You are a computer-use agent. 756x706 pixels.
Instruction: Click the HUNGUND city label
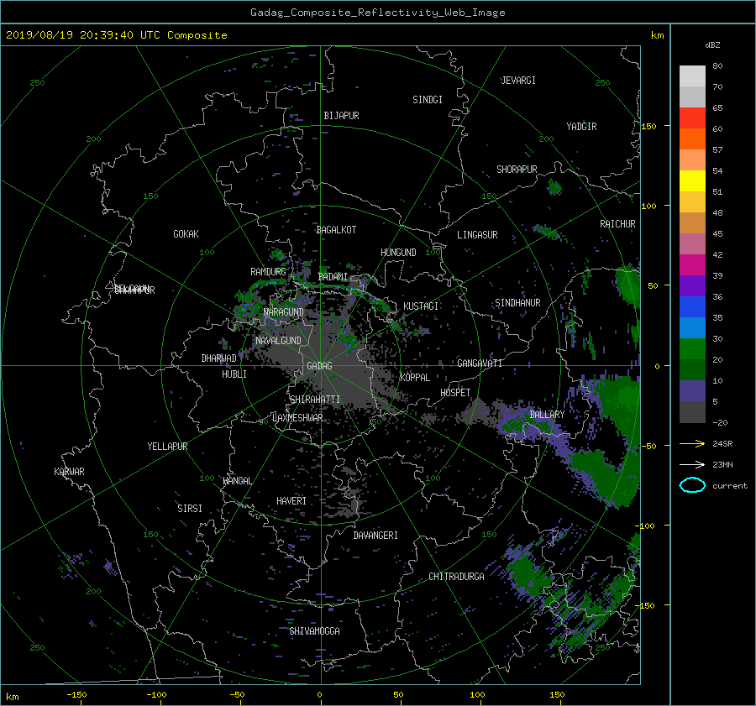pyautogui.click(x=398, y=253)
